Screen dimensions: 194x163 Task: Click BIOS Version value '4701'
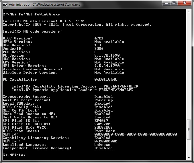coord(99,38)
